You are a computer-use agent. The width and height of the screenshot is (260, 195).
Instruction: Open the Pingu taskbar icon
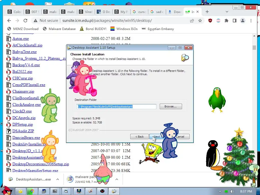102,191
